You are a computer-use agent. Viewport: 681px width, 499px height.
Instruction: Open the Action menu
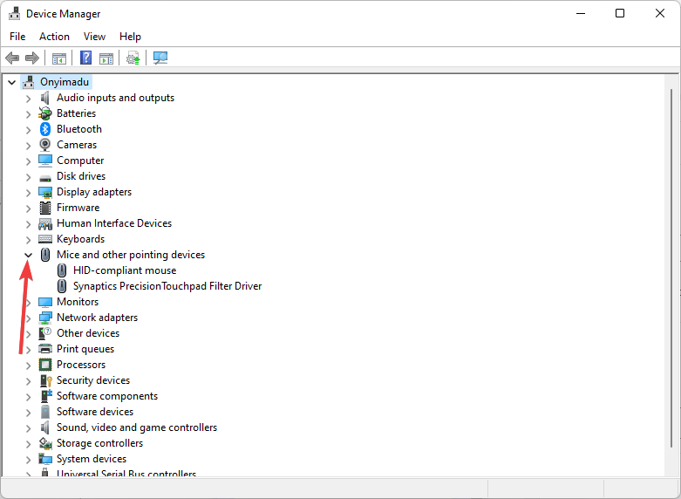click(54, 37)
